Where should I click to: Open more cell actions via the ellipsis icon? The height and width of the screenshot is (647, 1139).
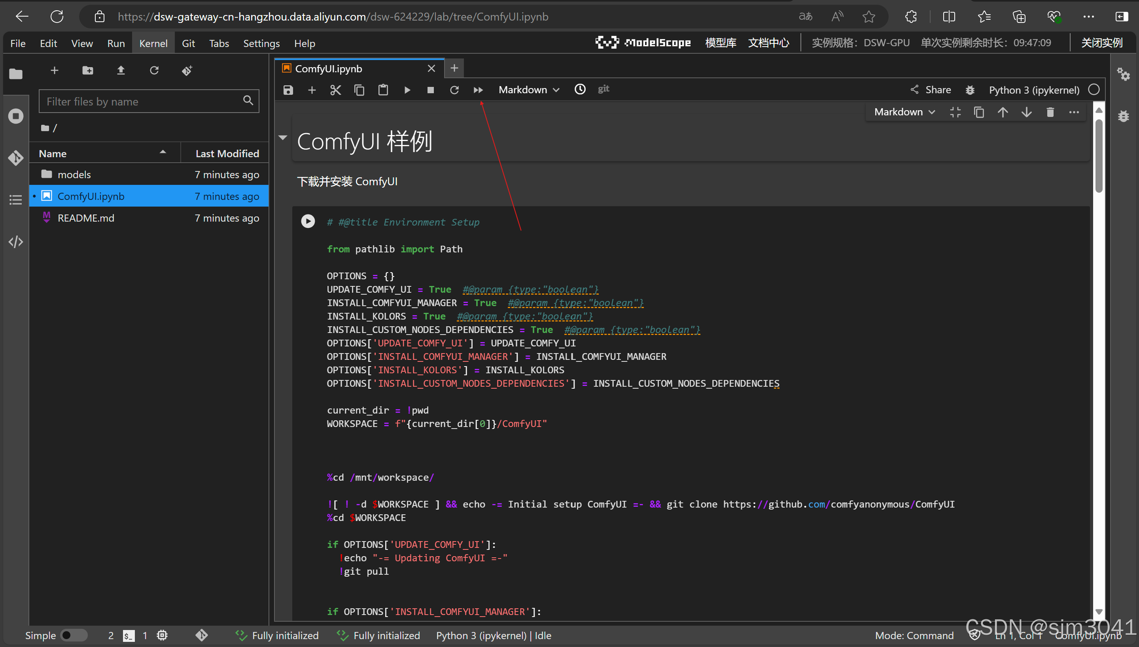click(x=1074, y=112)
